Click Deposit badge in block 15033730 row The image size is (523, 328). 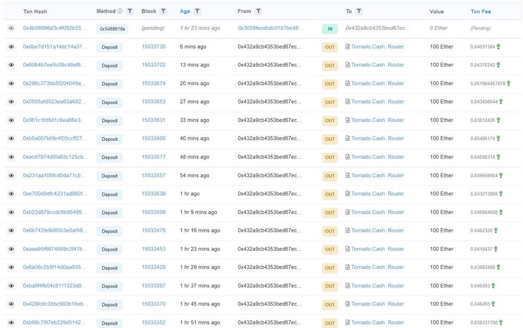tap(110, 48)
